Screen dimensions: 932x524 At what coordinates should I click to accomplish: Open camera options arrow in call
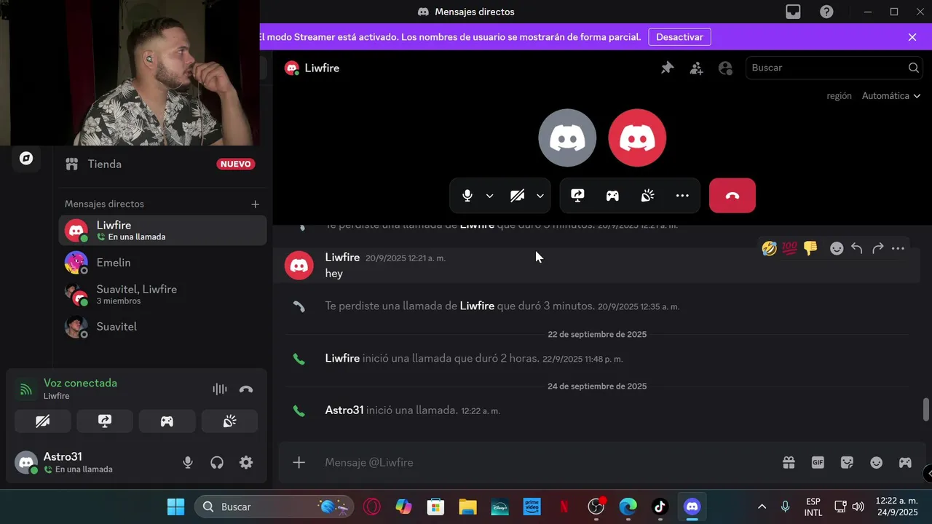pyautogui.click(x=540, y=196)
